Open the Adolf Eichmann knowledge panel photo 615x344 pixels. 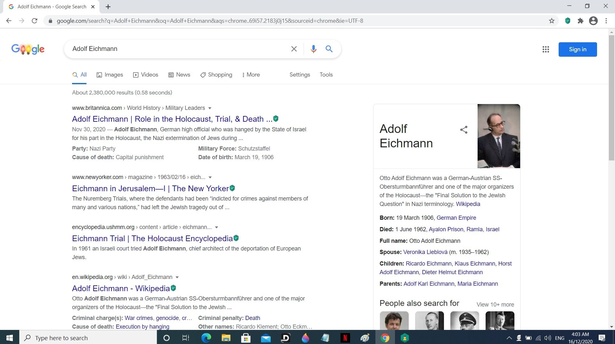(x=499, y=136)
